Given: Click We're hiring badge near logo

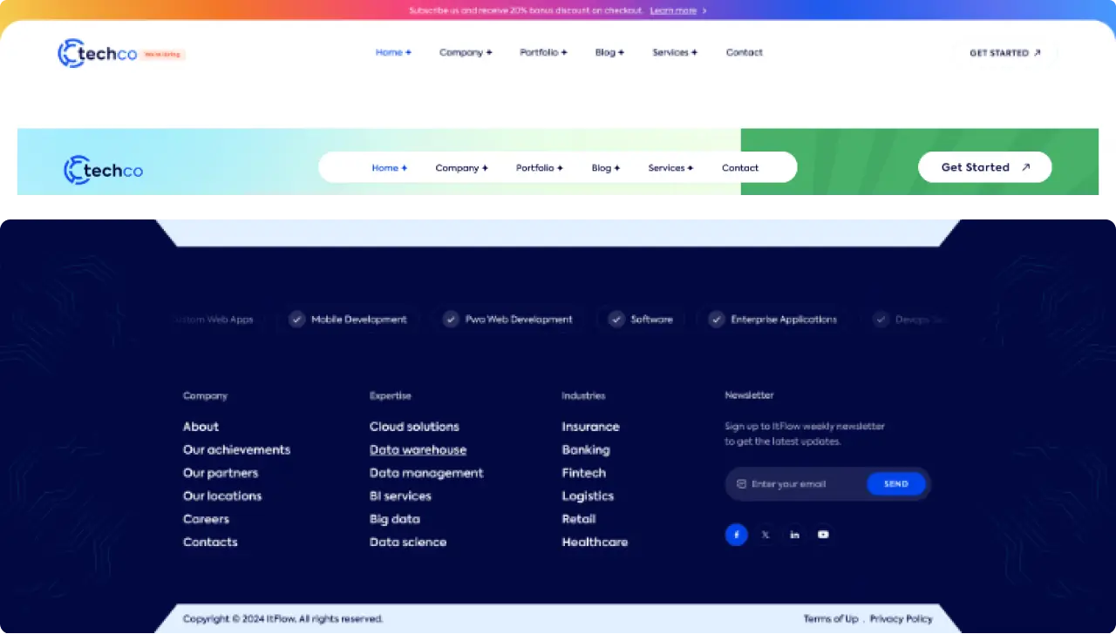Looking at the screenshot, I should pos(163,54).
